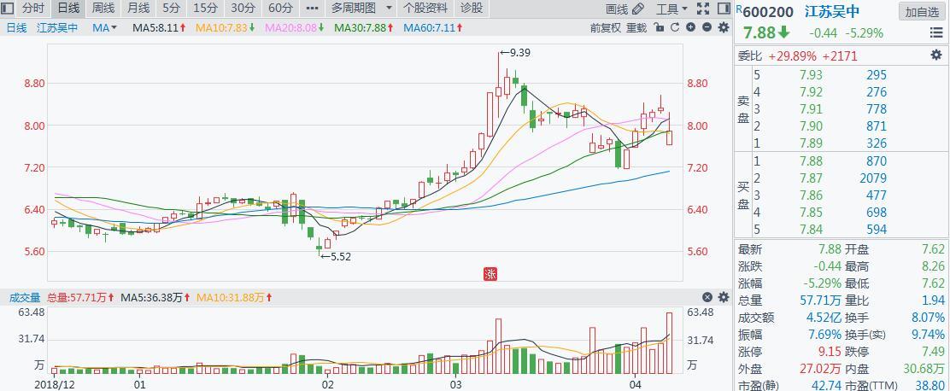950x391 pixels.
Task: Toggle the right quote panel visibility
Action: coord(724,9)
